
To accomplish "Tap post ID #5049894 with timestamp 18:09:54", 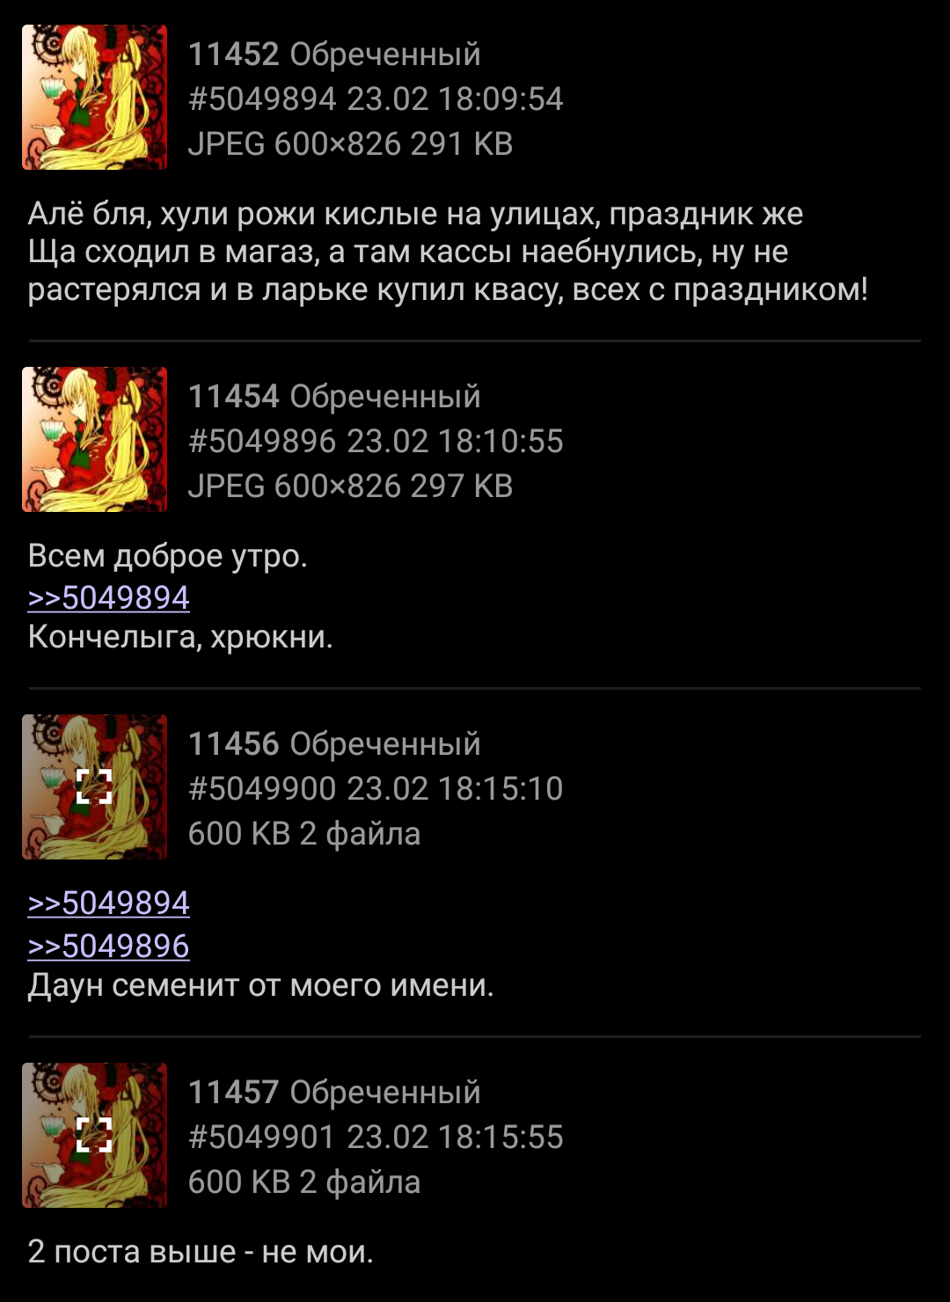I will pos(376,99).
